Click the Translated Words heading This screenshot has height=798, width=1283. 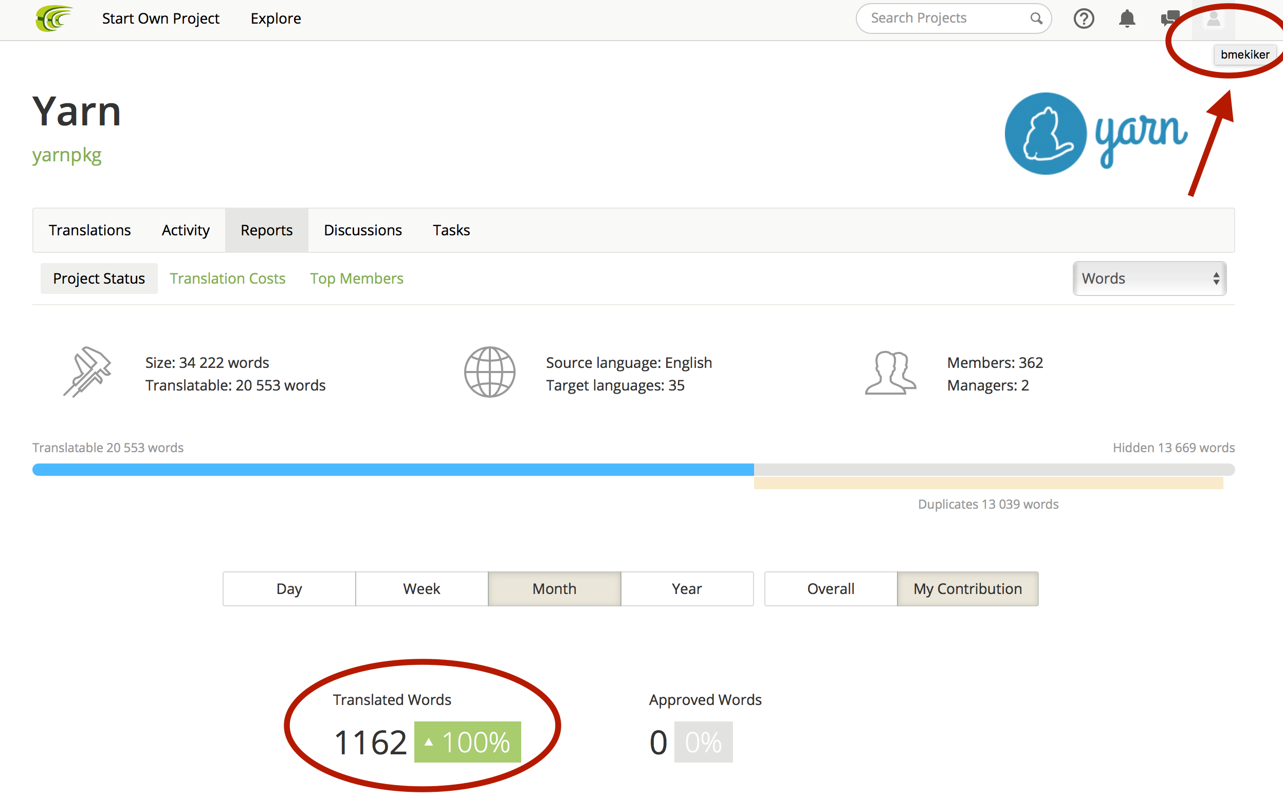tap(392, 699)
